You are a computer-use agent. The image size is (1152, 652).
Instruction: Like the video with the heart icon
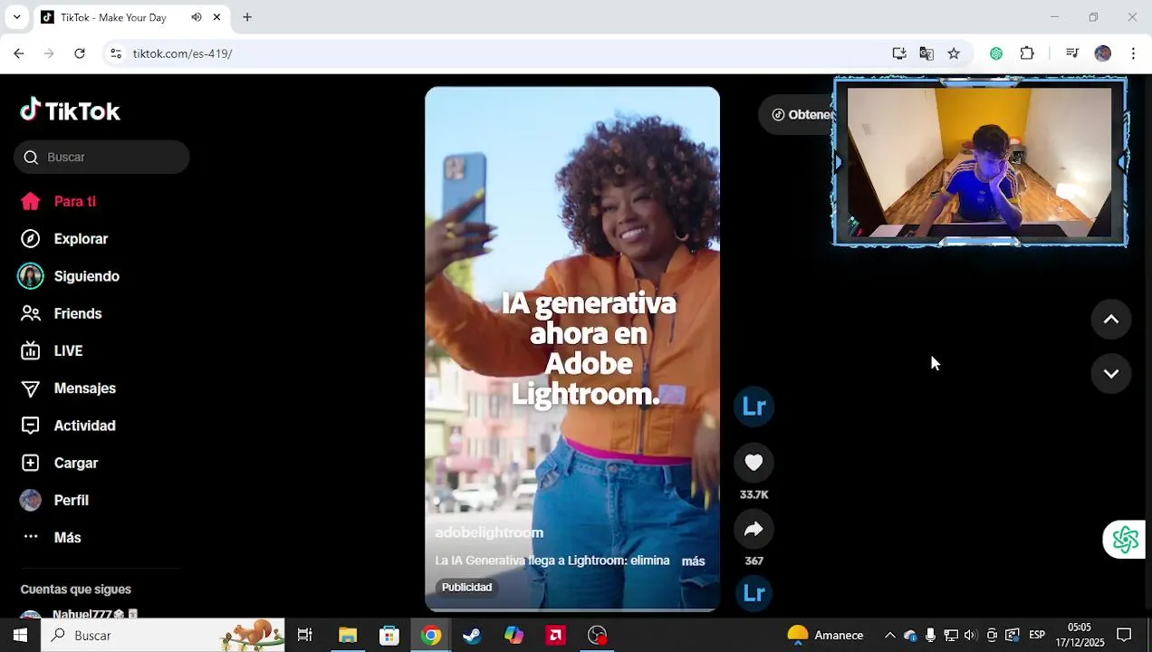(754, 463)
